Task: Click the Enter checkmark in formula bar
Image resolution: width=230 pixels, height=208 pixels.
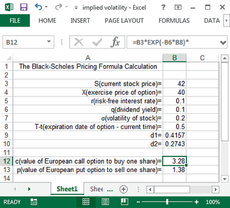Action: click(97, 42)
